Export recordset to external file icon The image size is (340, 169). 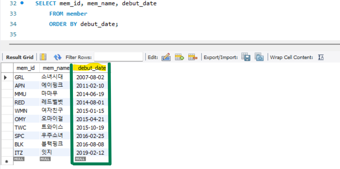pyautogui.click(x=246, y=57)
